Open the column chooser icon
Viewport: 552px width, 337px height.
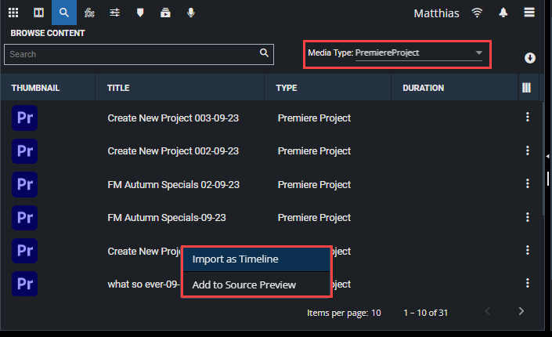(526, 88)
